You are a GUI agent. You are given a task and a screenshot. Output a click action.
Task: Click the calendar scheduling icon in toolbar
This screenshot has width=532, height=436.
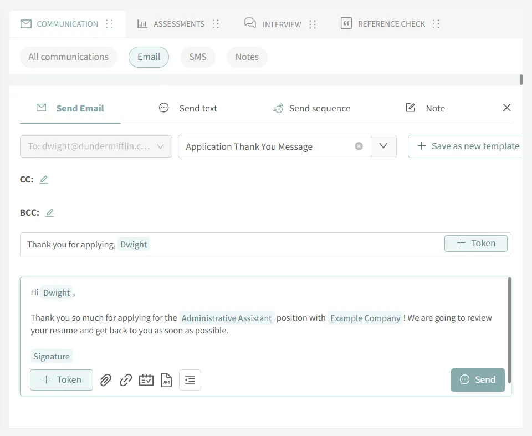[x=146, y=380]
